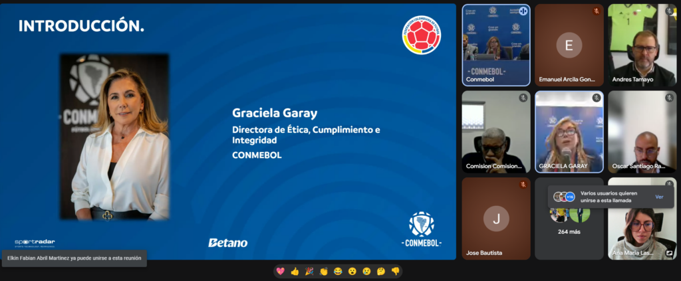
Task: Send the clapping hands reaction
Action: (324, 272)
